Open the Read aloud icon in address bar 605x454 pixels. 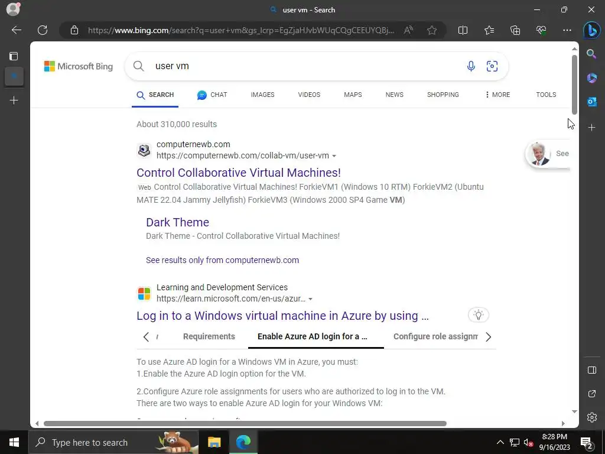coord(408,30)
